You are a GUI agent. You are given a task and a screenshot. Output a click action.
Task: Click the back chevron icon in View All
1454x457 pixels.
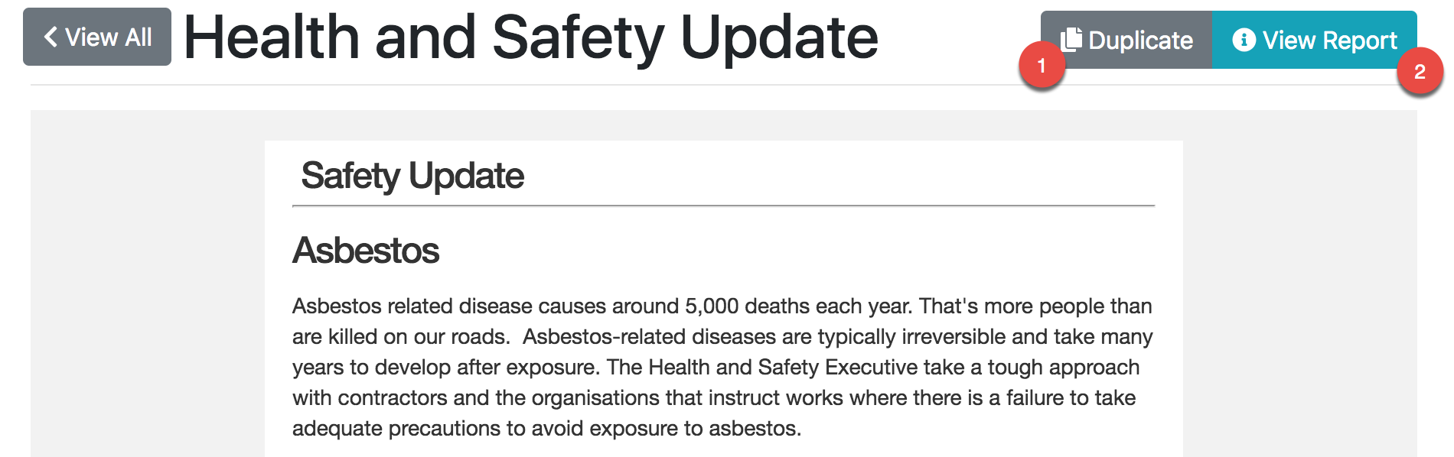(x=51, y=37)
